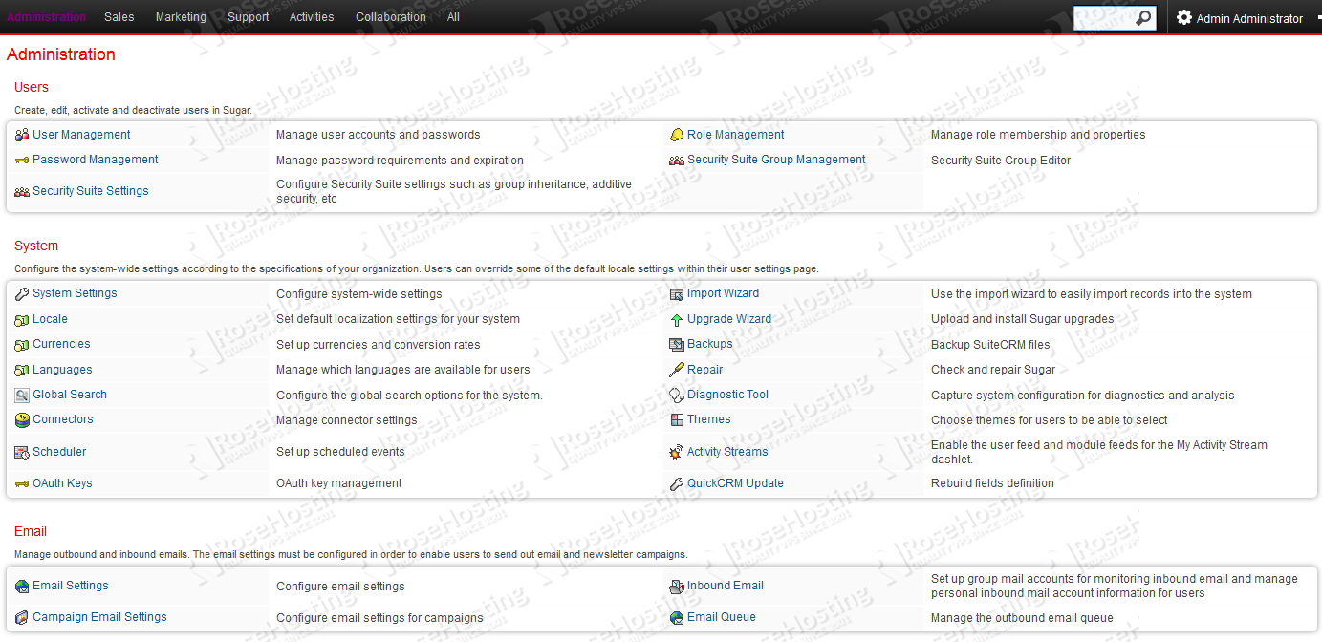The image size is (1322, 642).
Task: Open the Email Settings link
Action: click(x=71, y=586)
